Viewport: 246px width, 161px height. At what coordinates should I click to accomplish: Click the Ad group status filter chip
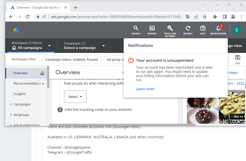[x=114, y=60]
